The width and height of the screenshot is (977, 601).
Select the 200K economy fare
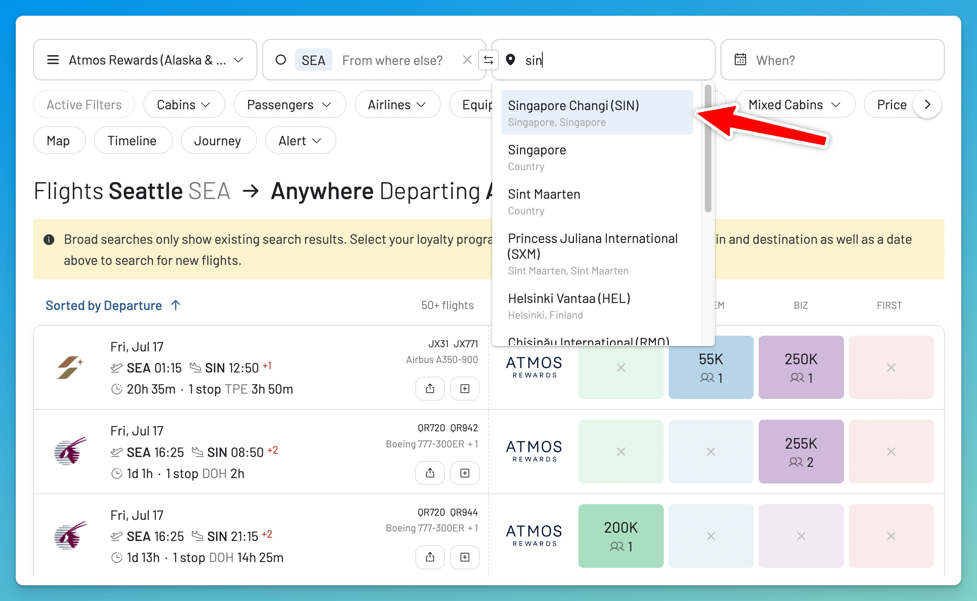coord(621,536)
